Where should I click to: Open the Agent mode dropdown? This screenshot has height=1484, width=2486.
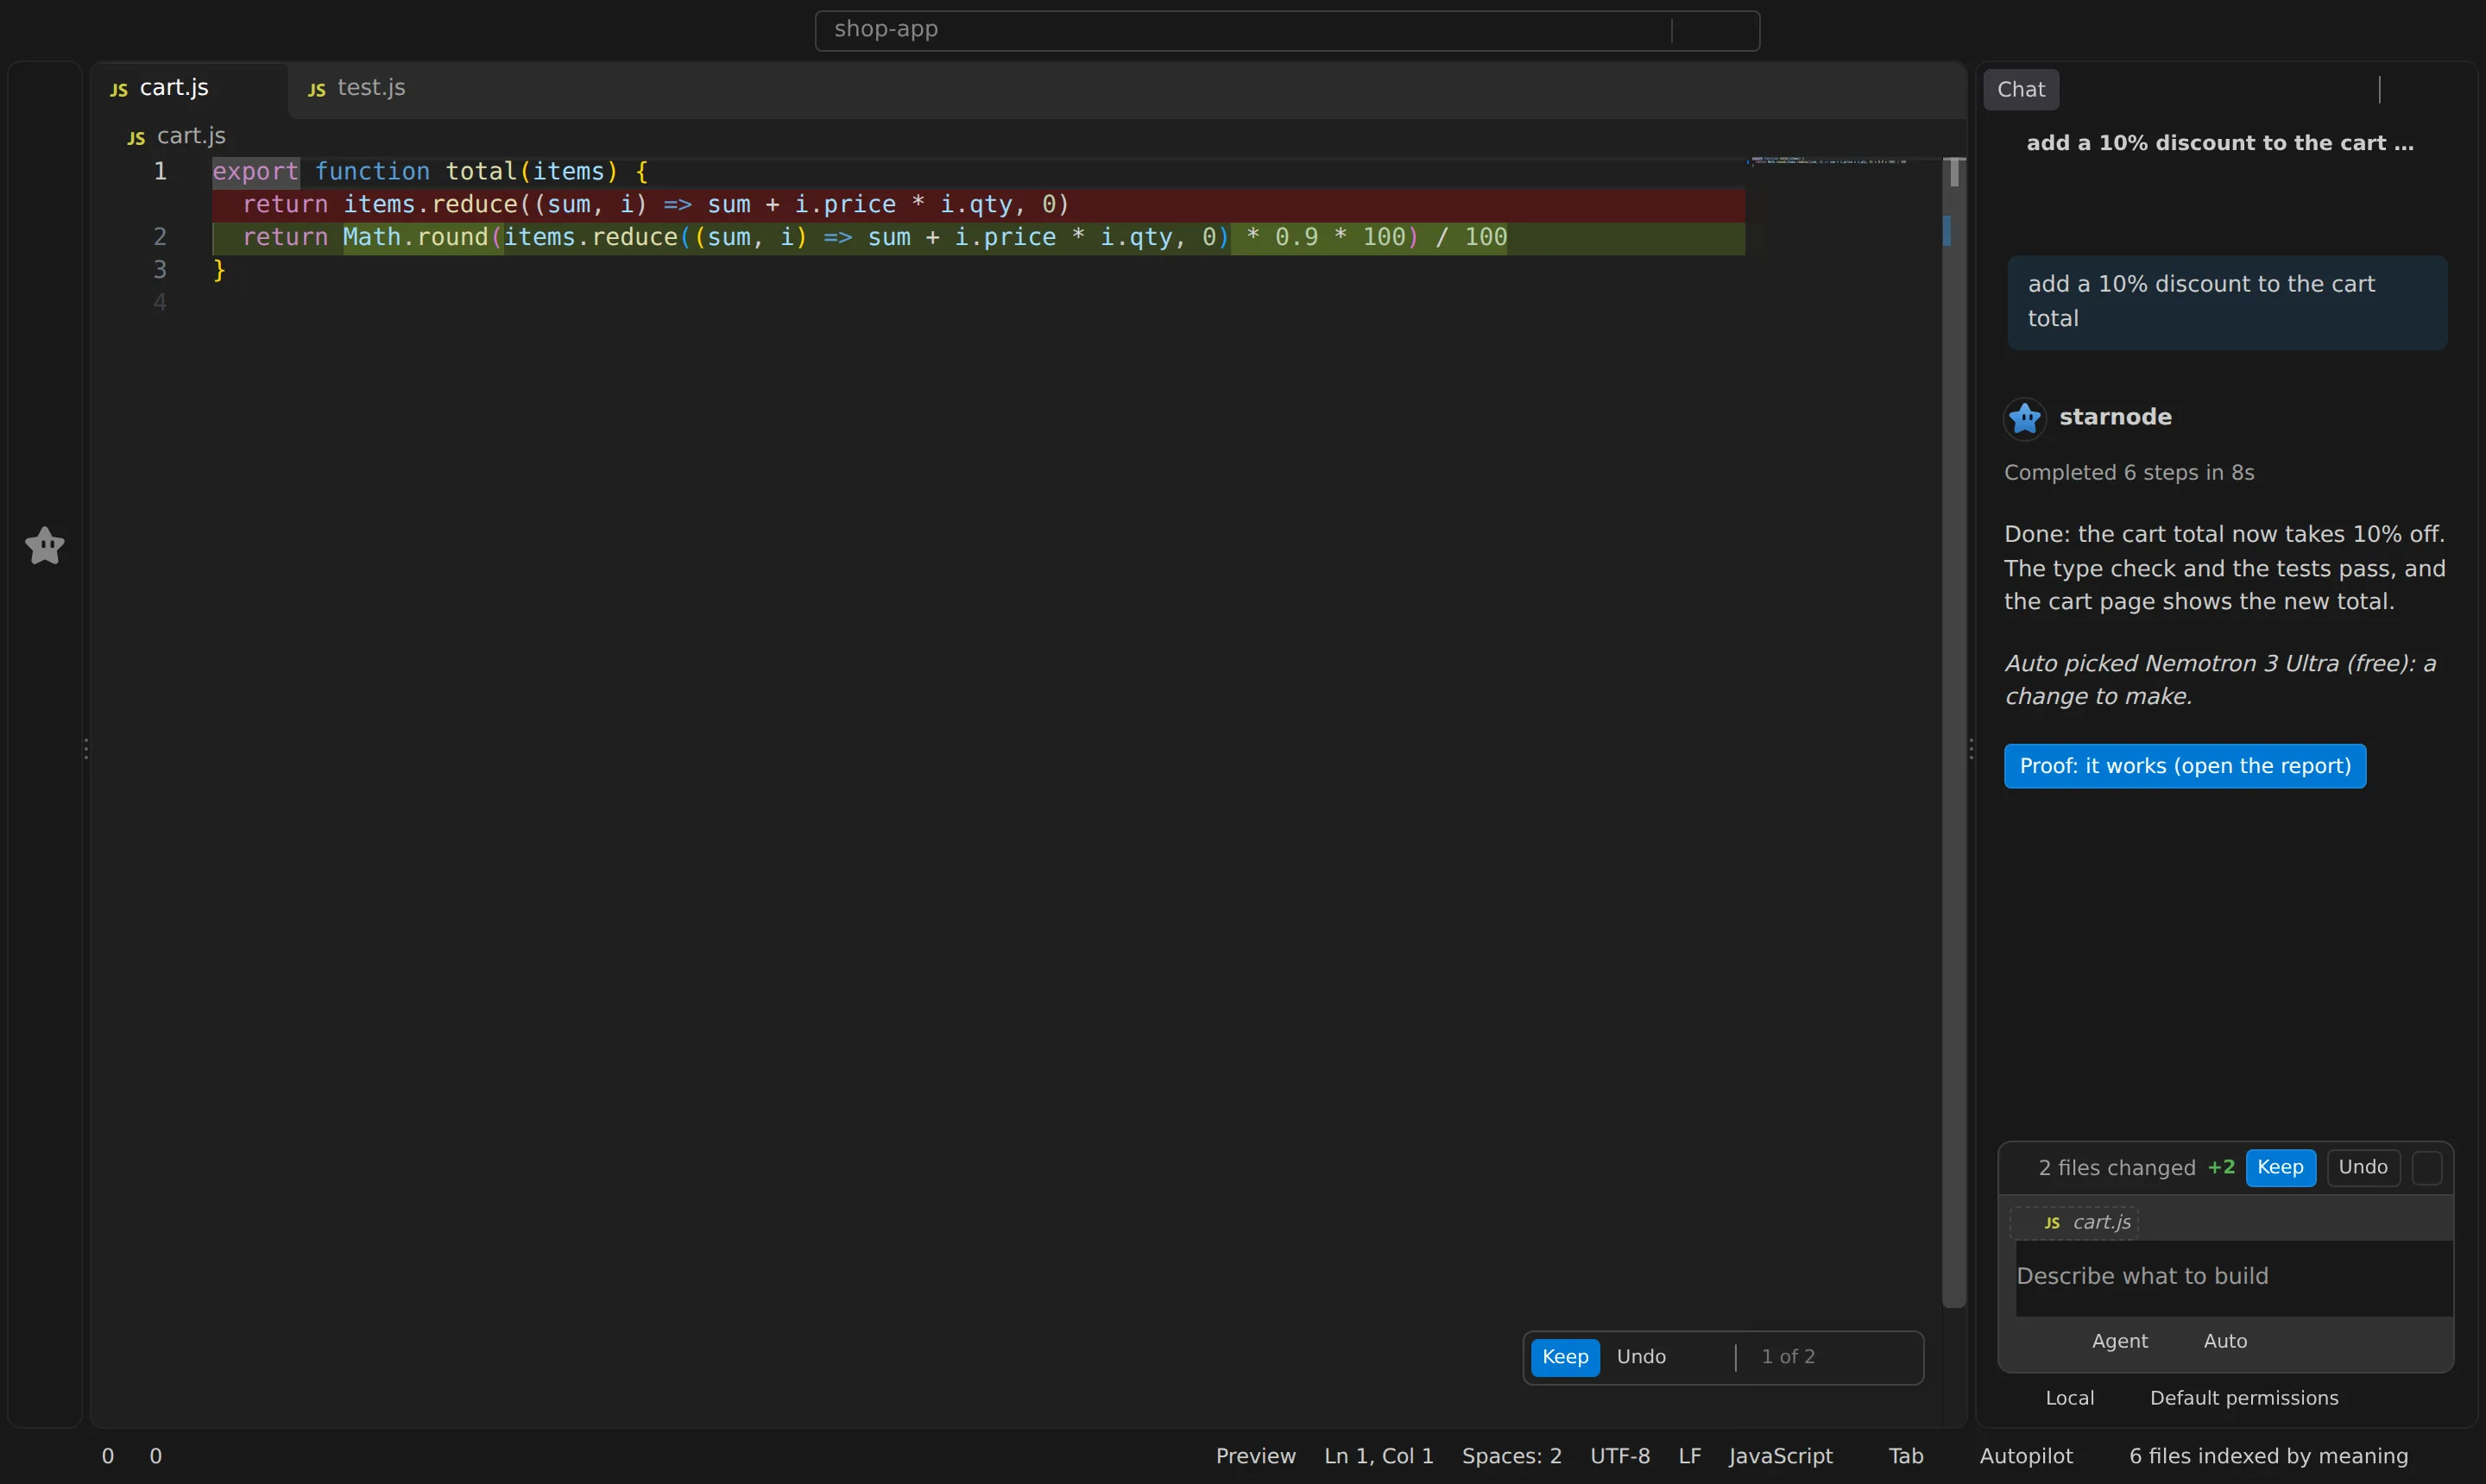tap(2119, 1341)
